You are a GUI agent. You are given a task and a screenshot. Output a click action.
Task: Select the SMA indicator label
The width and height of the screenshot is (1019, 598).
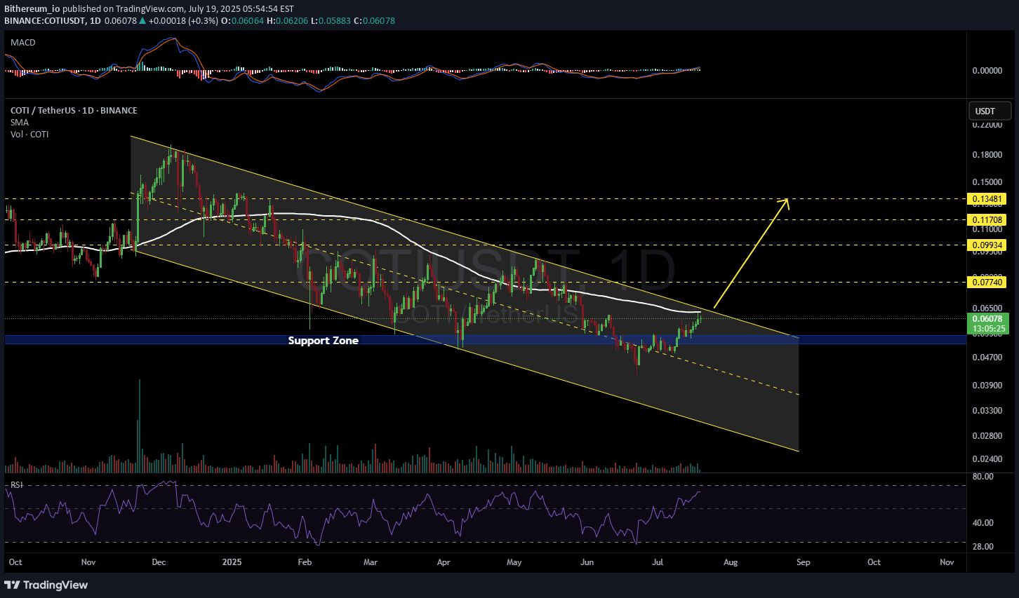[x=20, y=123]
